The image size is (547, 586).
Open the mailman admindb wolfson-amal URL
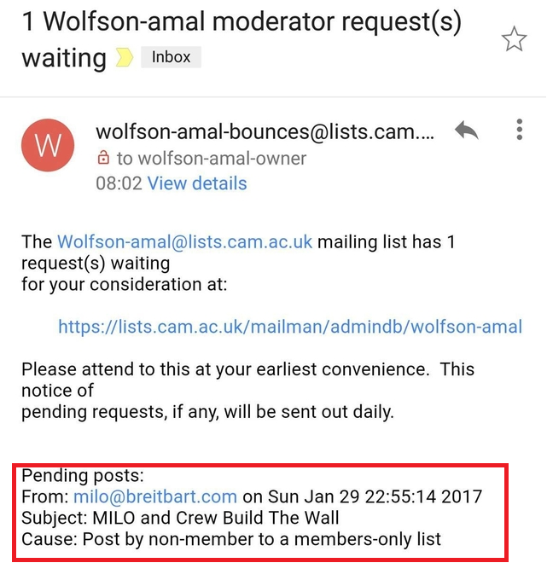pos(290,327)
